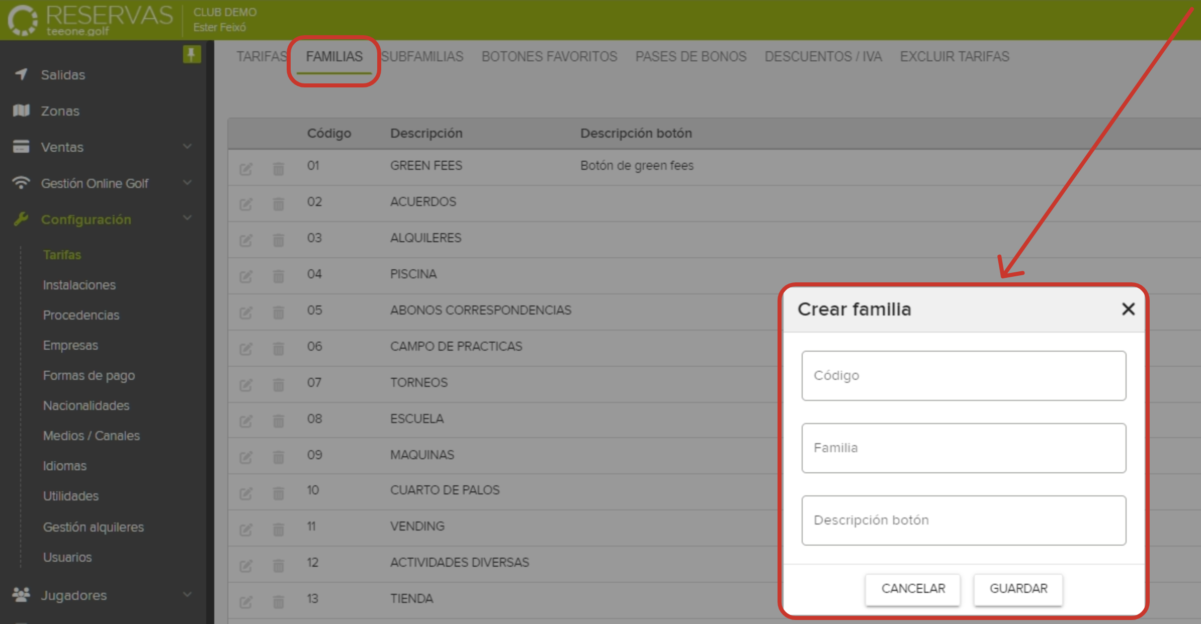
Task: Edit the PISCINA family with pencil icon
Action: [246, 276]
